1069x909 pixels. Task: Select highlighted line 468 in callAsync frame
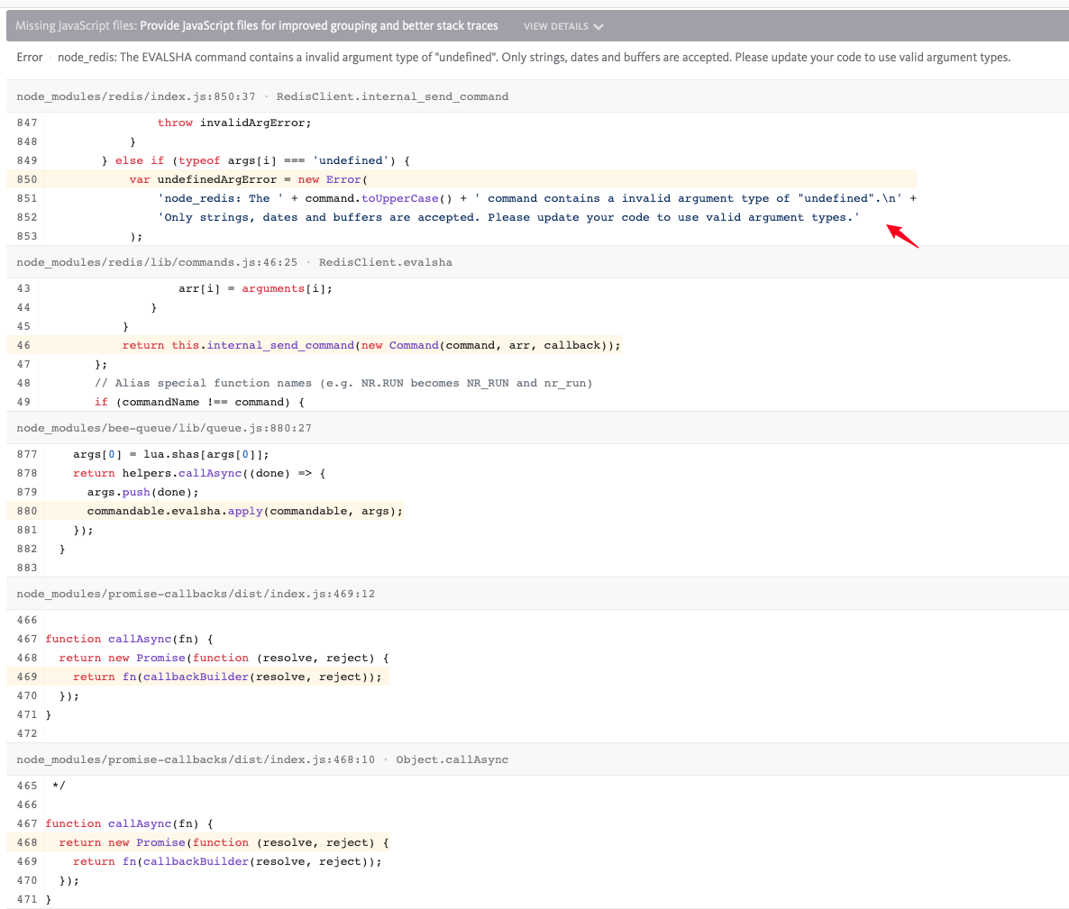[225, 842]
